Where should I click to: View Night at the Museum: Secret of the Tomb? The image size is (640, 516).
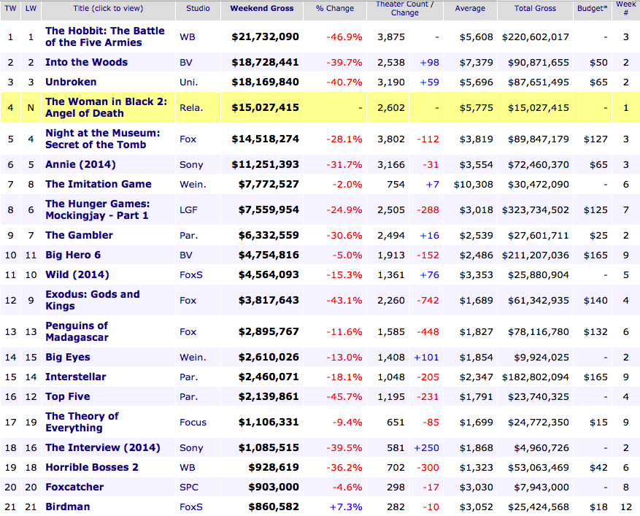click(102, 139)
